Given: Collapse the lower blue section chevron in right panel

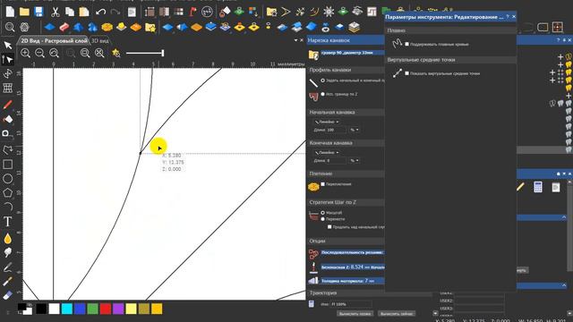Looking at the screenshot, I should (x=564, y=285).
